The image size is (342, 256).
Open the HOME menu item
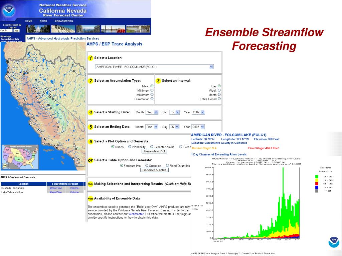[29, 21]
